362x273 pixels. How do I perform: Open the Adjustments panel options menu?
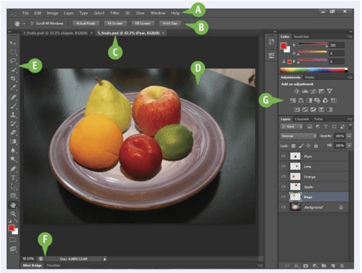[350, 78]
